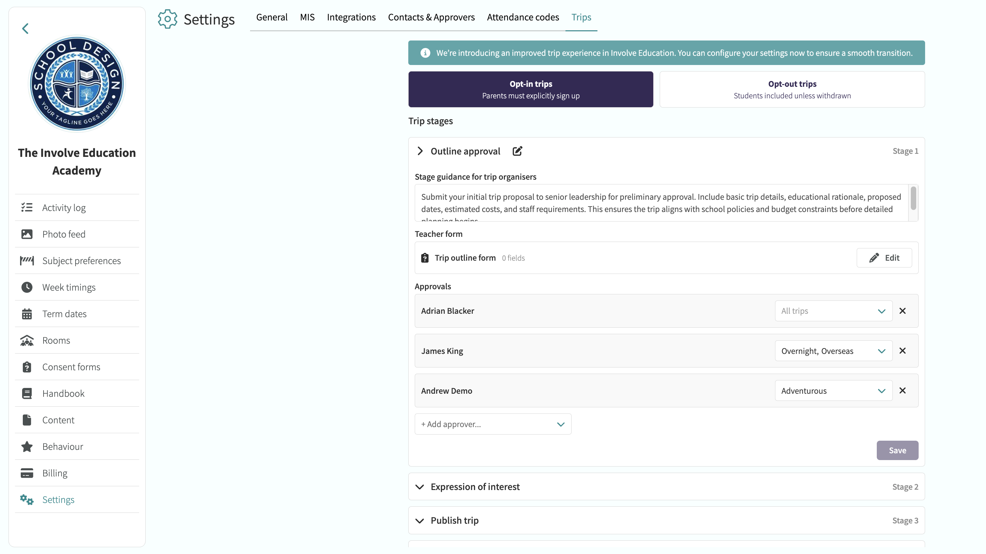The width and height of the screenshot is (986, 554).
Task: Click the Stage 2 label
Action: click(x=906, y=487)
